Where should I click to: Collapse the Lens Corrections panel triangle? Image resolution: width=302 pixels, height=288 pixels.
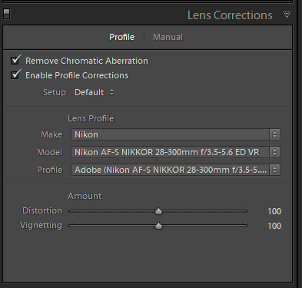click(287, 15)
